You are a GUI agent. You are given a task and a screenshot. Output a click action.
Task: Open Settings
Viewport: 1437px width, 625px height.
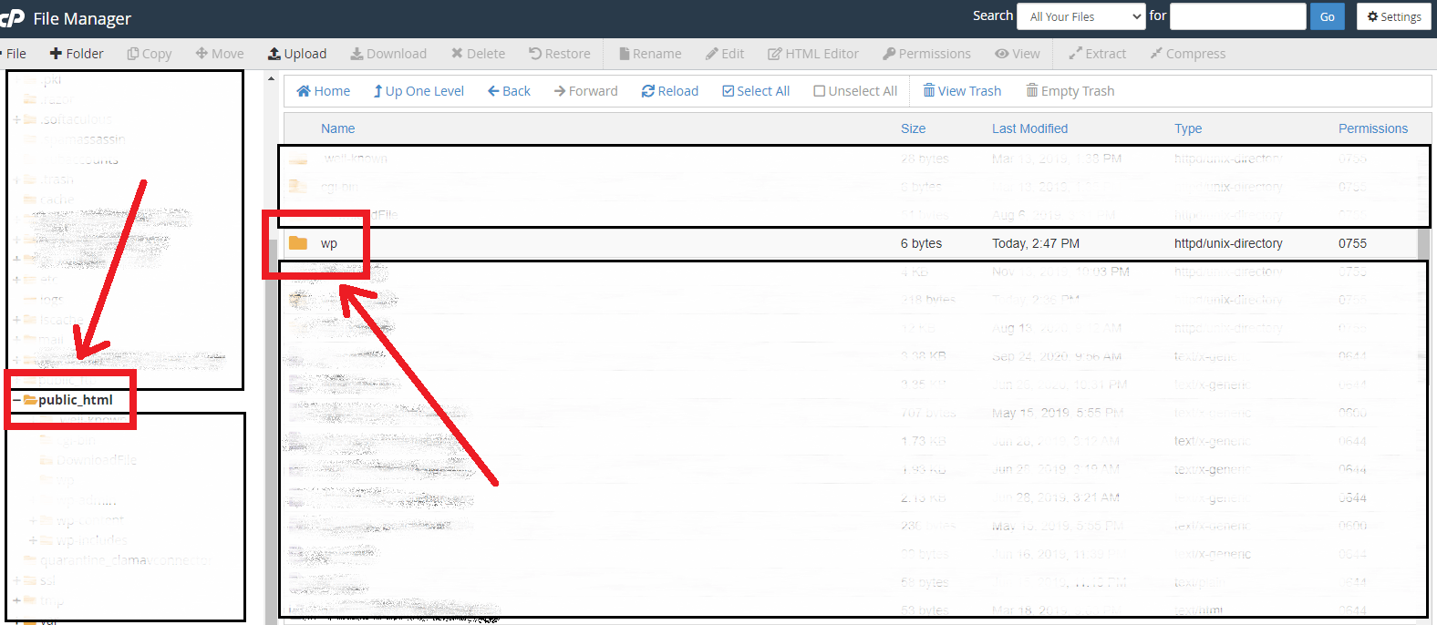tap(1393, 16)
